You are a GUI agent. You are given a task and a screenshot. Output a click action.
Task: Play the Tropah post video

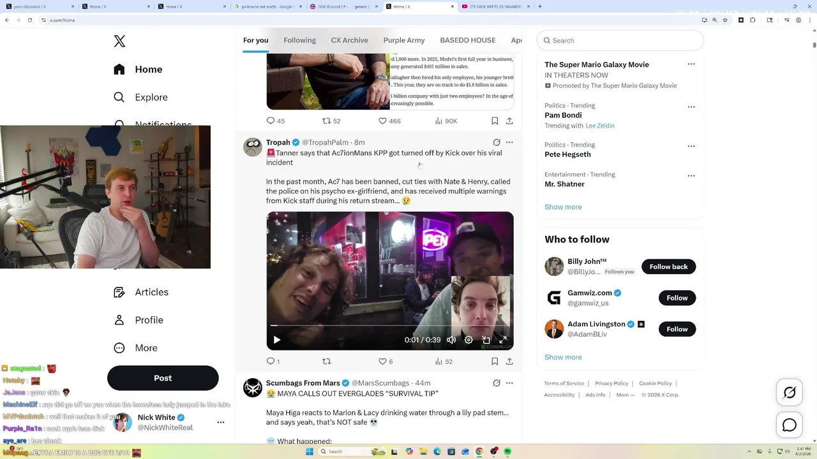coord(276,340)
